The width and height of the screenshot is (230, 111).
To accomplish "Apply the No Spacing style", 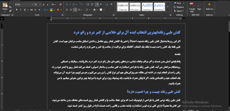I will pos(135,7).
